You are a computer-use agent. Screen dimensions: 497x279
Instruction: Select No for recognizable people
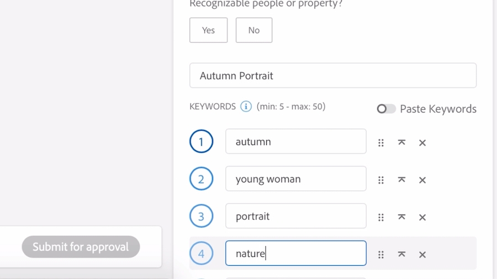[x=254, y=30]
